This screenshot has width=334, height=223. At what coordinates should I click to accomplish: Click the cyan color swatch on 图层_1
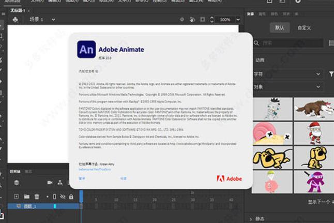[x=55, y=206]
